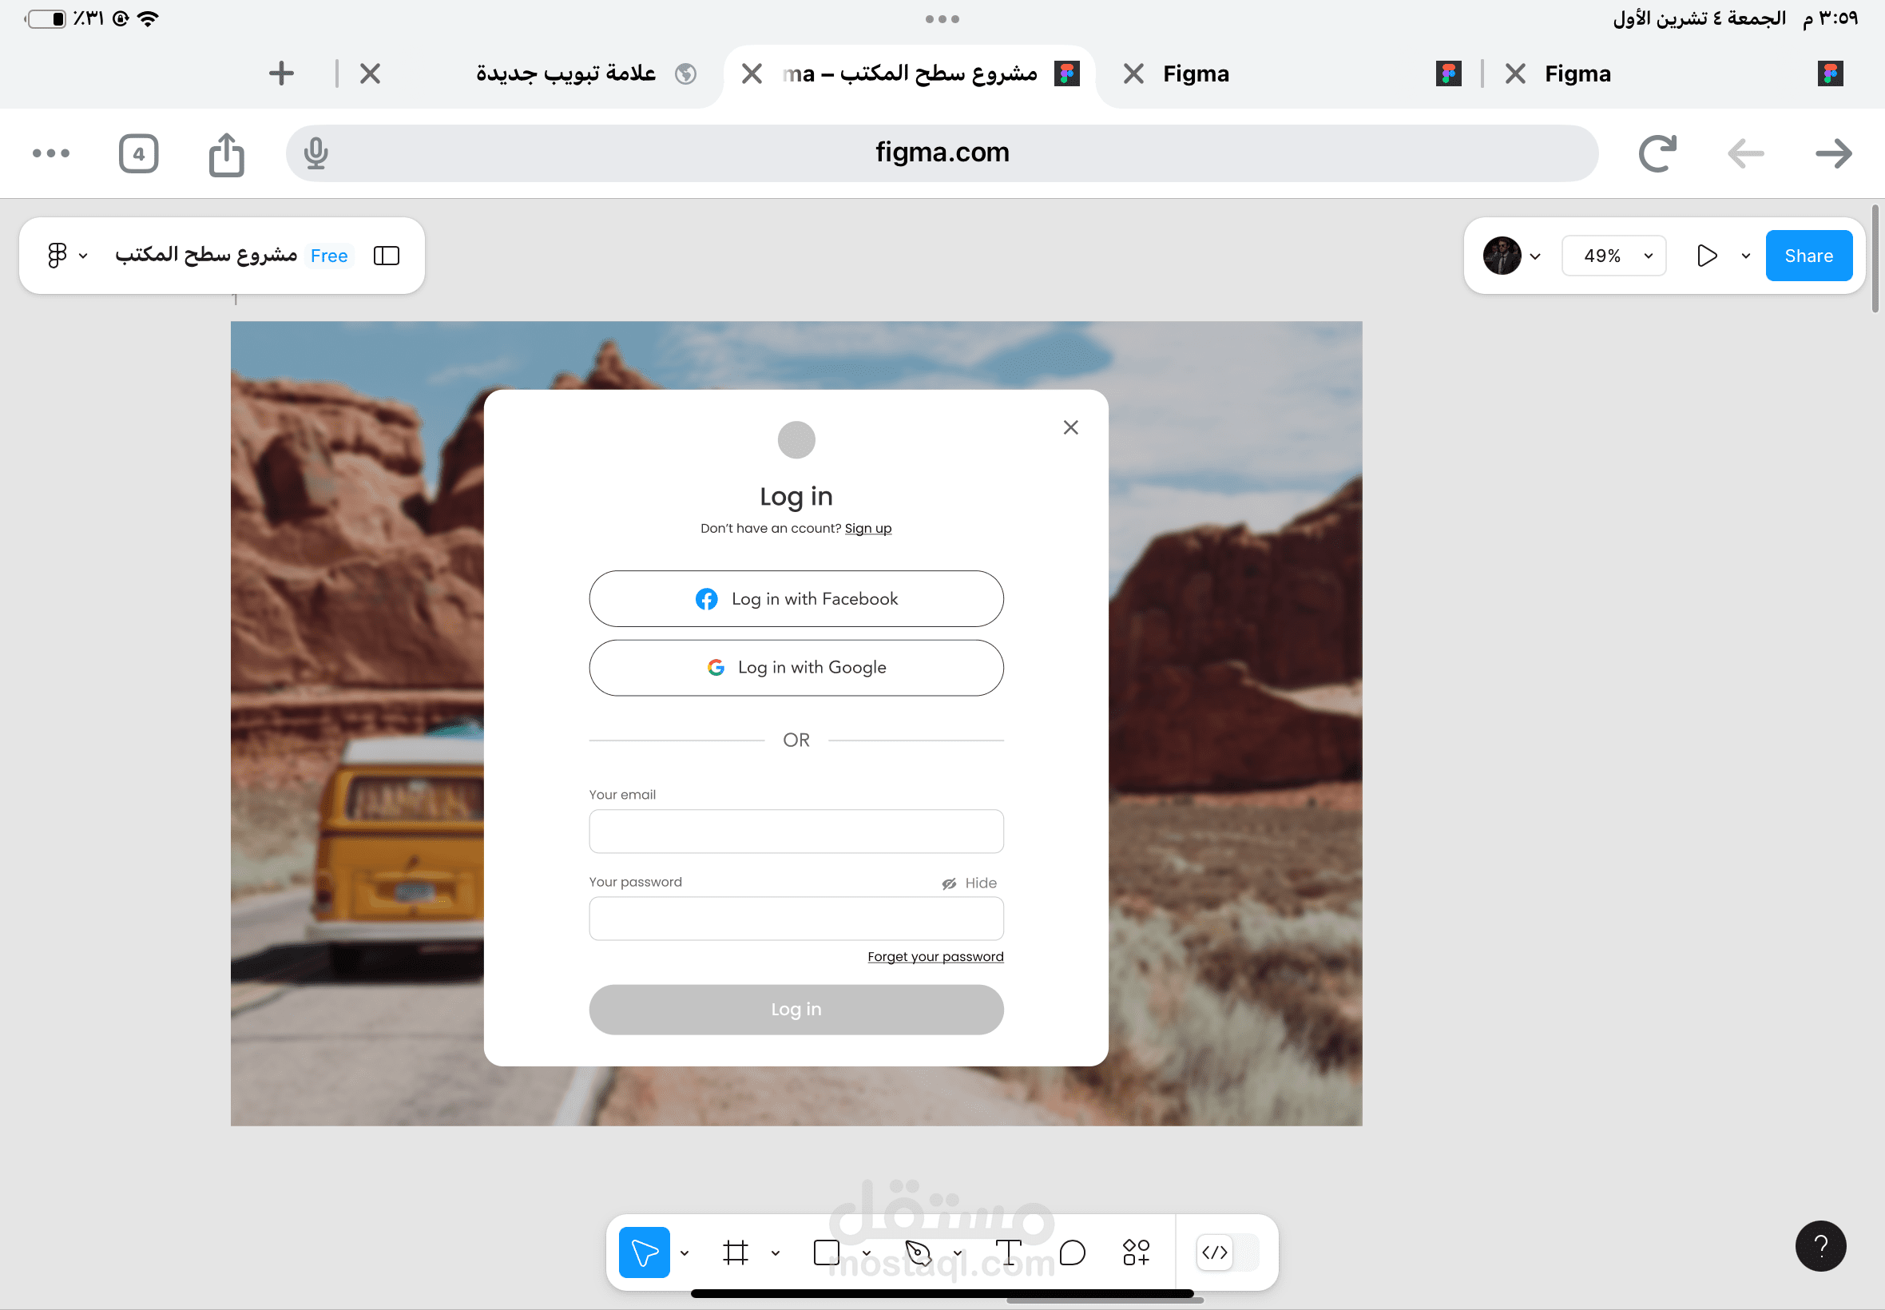Click the Facebook logo icon
This screenshot has height=1310, width=1885.
click(x=706, y=599)
